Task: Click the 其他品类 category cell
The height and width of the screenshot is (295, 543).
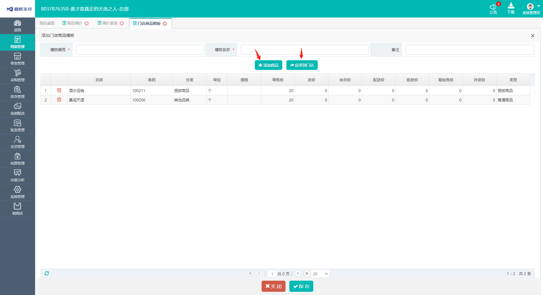Action: 189,100
